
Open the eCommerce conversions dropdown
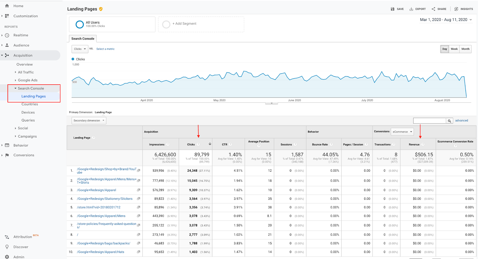point(402,132)
